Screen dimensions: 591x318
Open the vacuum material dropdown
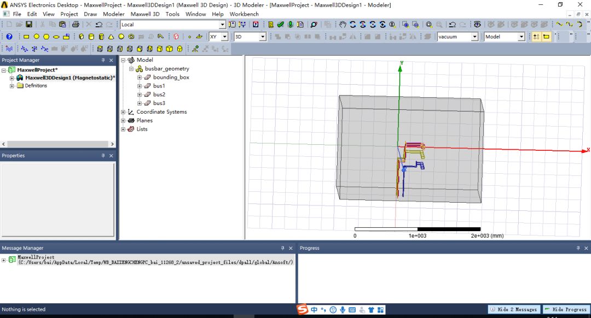[475, 37]
